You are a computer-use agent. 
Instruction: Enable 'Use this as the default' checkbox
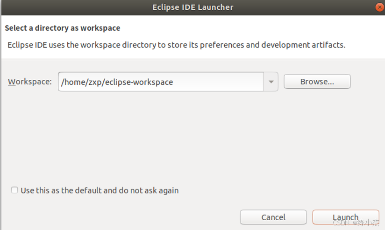click(14, 190)
